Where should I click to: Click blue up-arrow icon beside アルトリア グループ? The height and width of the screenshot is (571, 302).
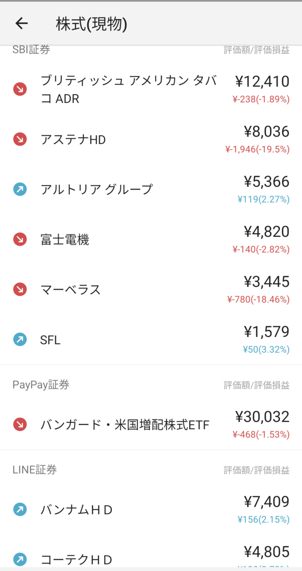pyautogui.click(x=20, y=189)
